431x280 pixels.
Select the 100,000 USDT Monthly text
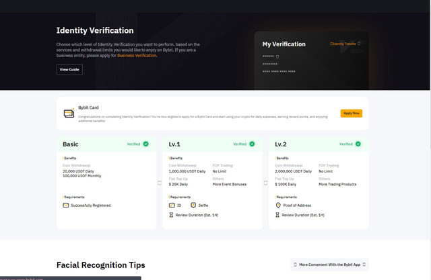(x=82, y=176)
